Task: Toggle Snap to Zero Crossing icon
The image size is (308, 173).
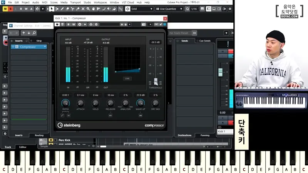Action: pos(121,9)
